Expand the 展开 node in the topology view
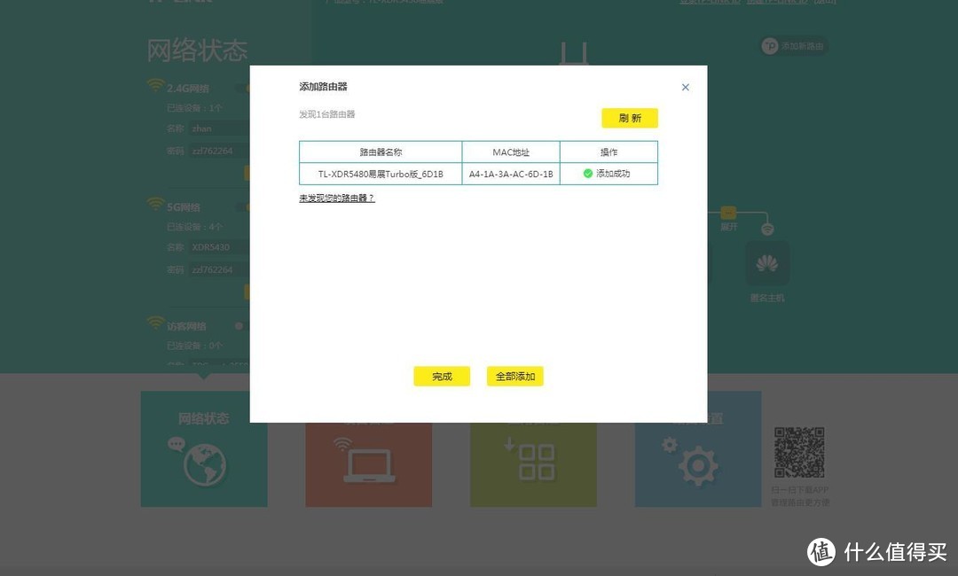Viewport: 958px width, 576px height. click(x=726, y=213)
